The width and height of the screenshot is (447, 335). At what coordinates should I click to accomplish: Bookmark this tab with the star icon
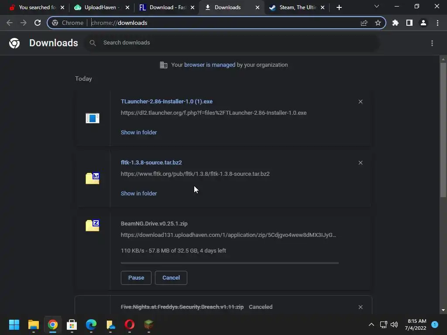pyautogui.click(x=378, y=23)
